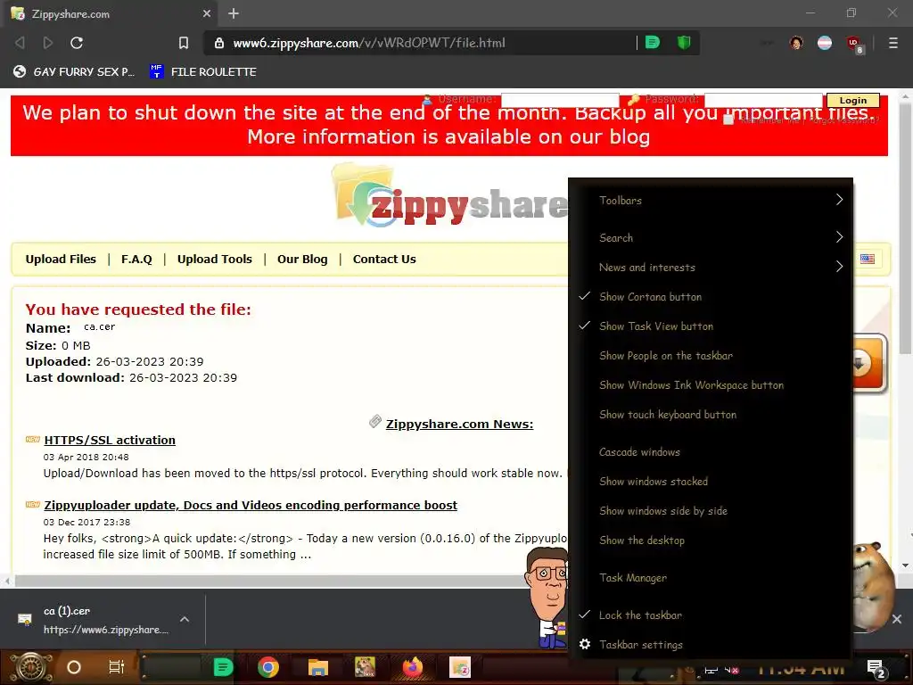Select Show the desktop
Viewport: 913px width, 685px height.
pyautogui.click(x=711, y=541)
